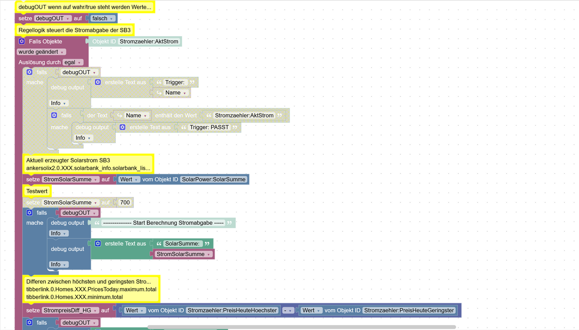The height and width of the screenshot is (330, 579).
Task: Edit Stromzaehler:AktStrom text in enthält den Wert
Action: click(244, 116)
